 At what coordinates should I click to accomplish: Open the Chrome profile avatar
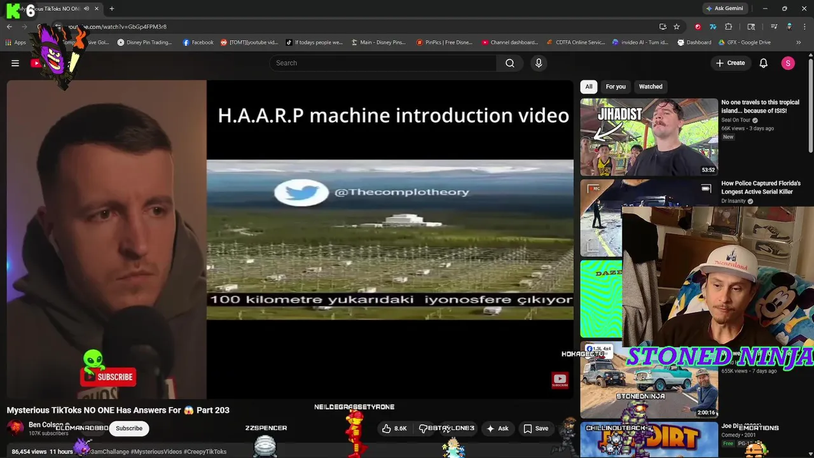click(x=789, y=27)
